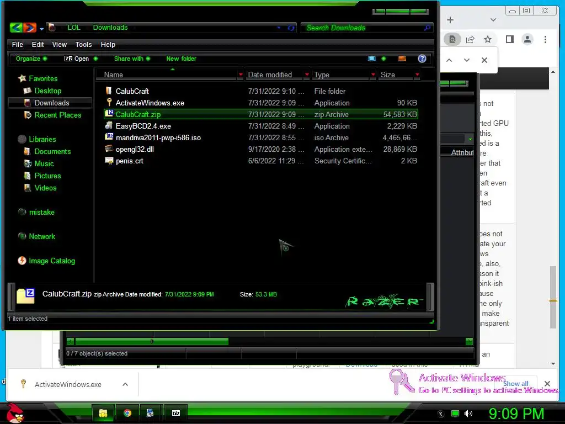Click the 7z Open button
565x424 pixels.
point(77,59)
